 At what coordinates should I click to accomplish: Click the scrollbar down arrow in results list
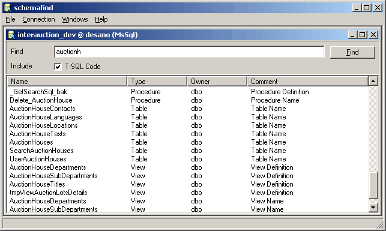(373, 208)
